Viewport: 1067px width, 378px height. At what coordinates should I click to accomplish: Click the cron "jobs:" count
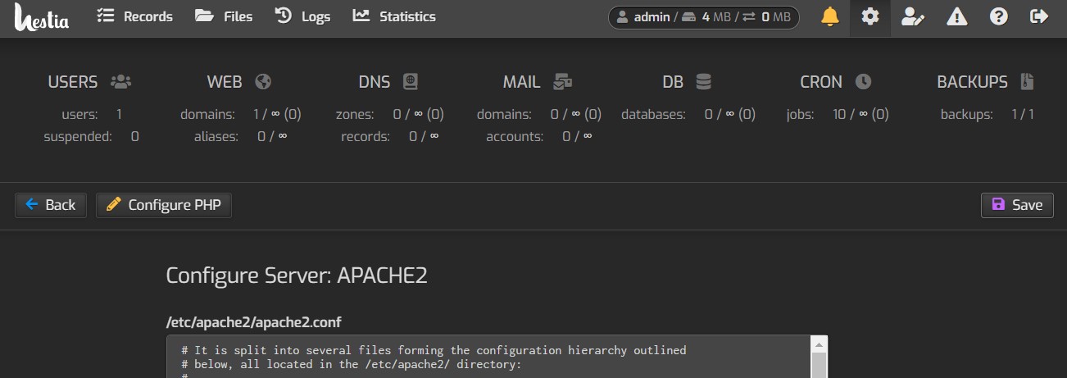[838, 115]
